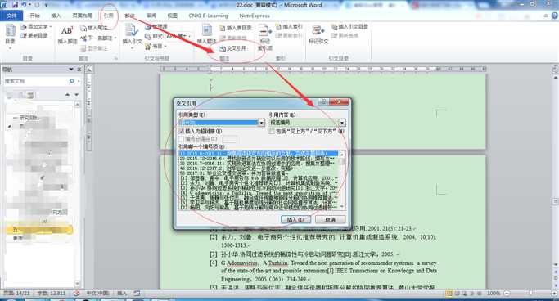The height and width of the screenshot is (301, 559).
Task: Click the 研究目标 heading in navigation pane
Action: click(29, 117)
